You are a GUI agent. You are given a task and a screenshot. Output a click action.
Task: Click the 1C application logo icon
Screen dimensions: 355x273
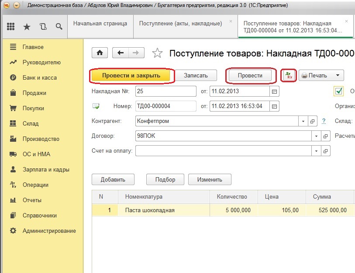pyautogui.click(x=7, y=5)
